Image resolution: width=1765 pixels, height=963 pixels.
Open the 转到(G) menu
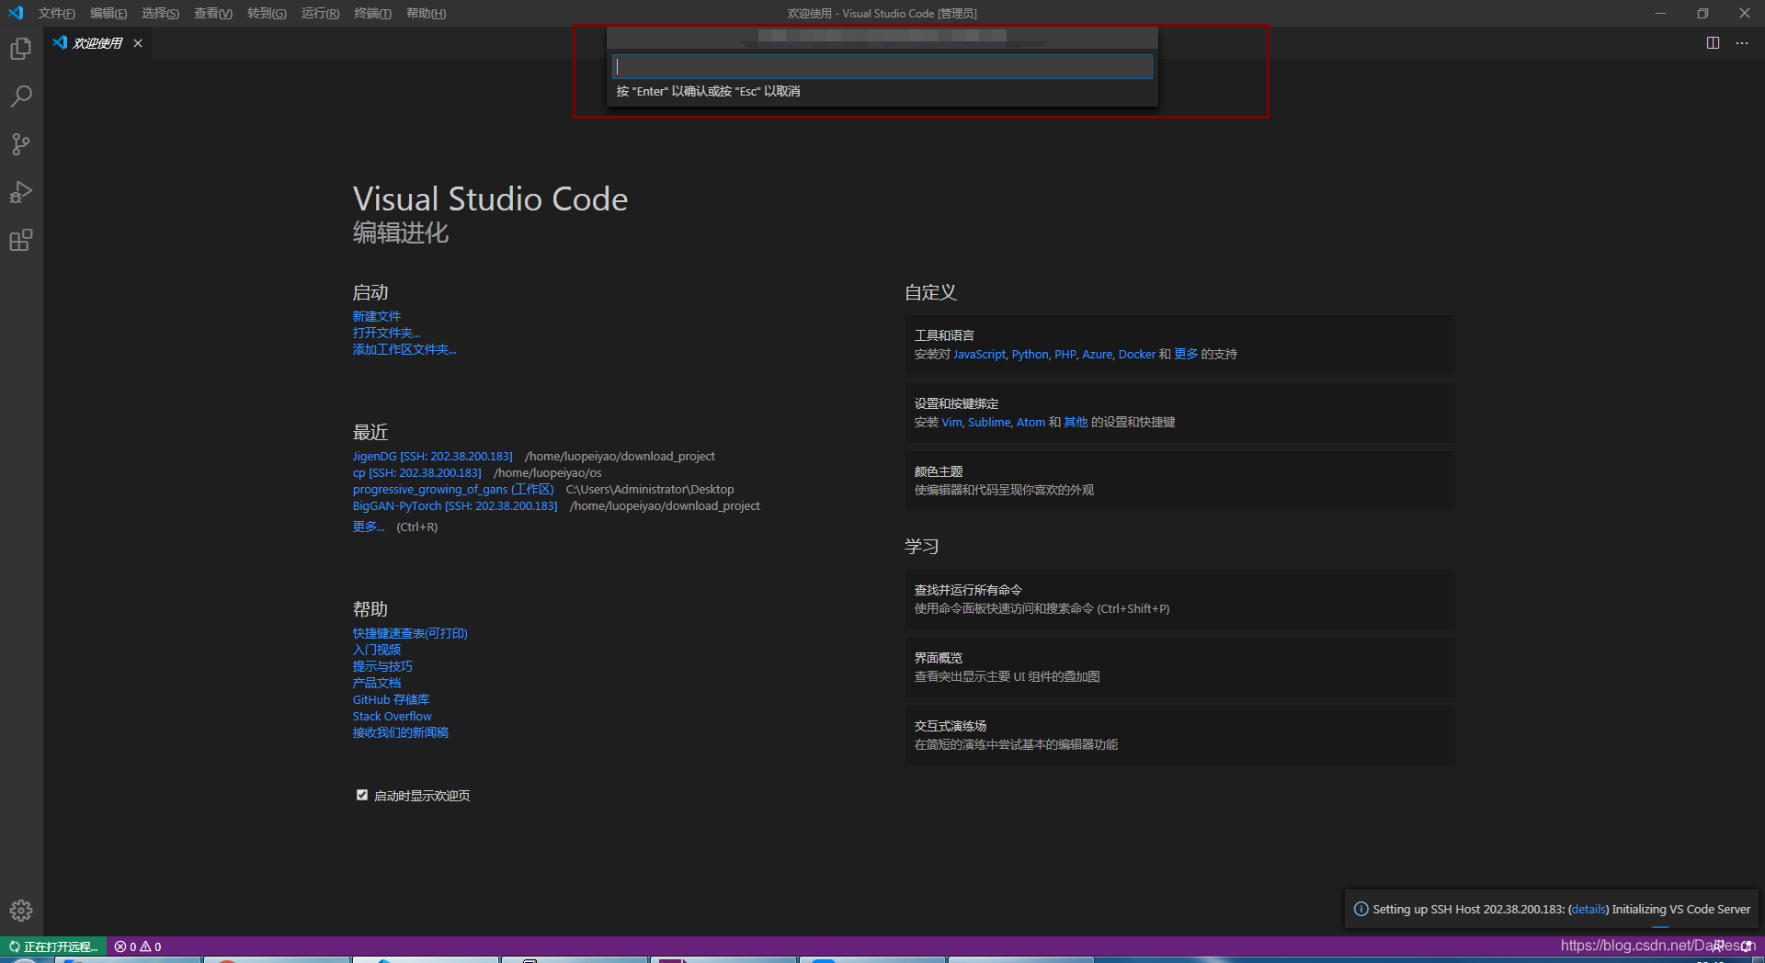point(267,13)
